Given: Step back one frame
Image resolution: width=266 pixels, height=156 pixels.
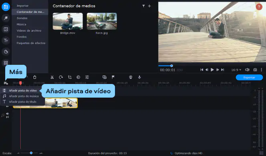Looking at the screenshot, I should (x=207, y=70).
